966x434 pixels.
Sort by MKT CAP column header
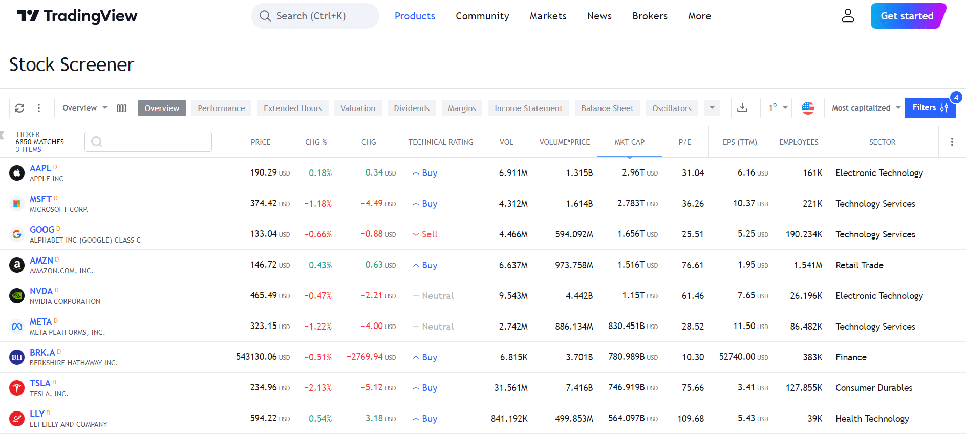pos(630,142)
